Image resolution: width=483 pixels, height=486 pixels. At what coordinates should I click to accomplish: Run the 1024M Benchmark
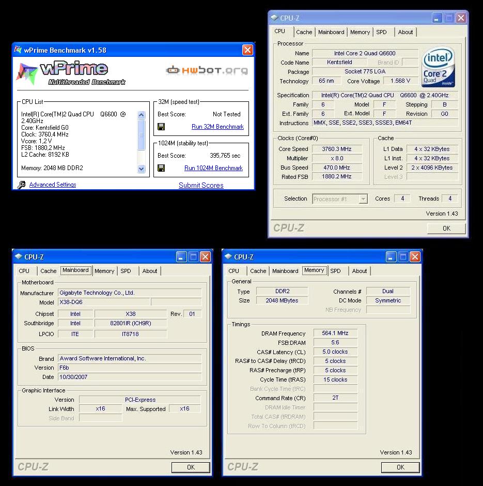pos(214,168)
